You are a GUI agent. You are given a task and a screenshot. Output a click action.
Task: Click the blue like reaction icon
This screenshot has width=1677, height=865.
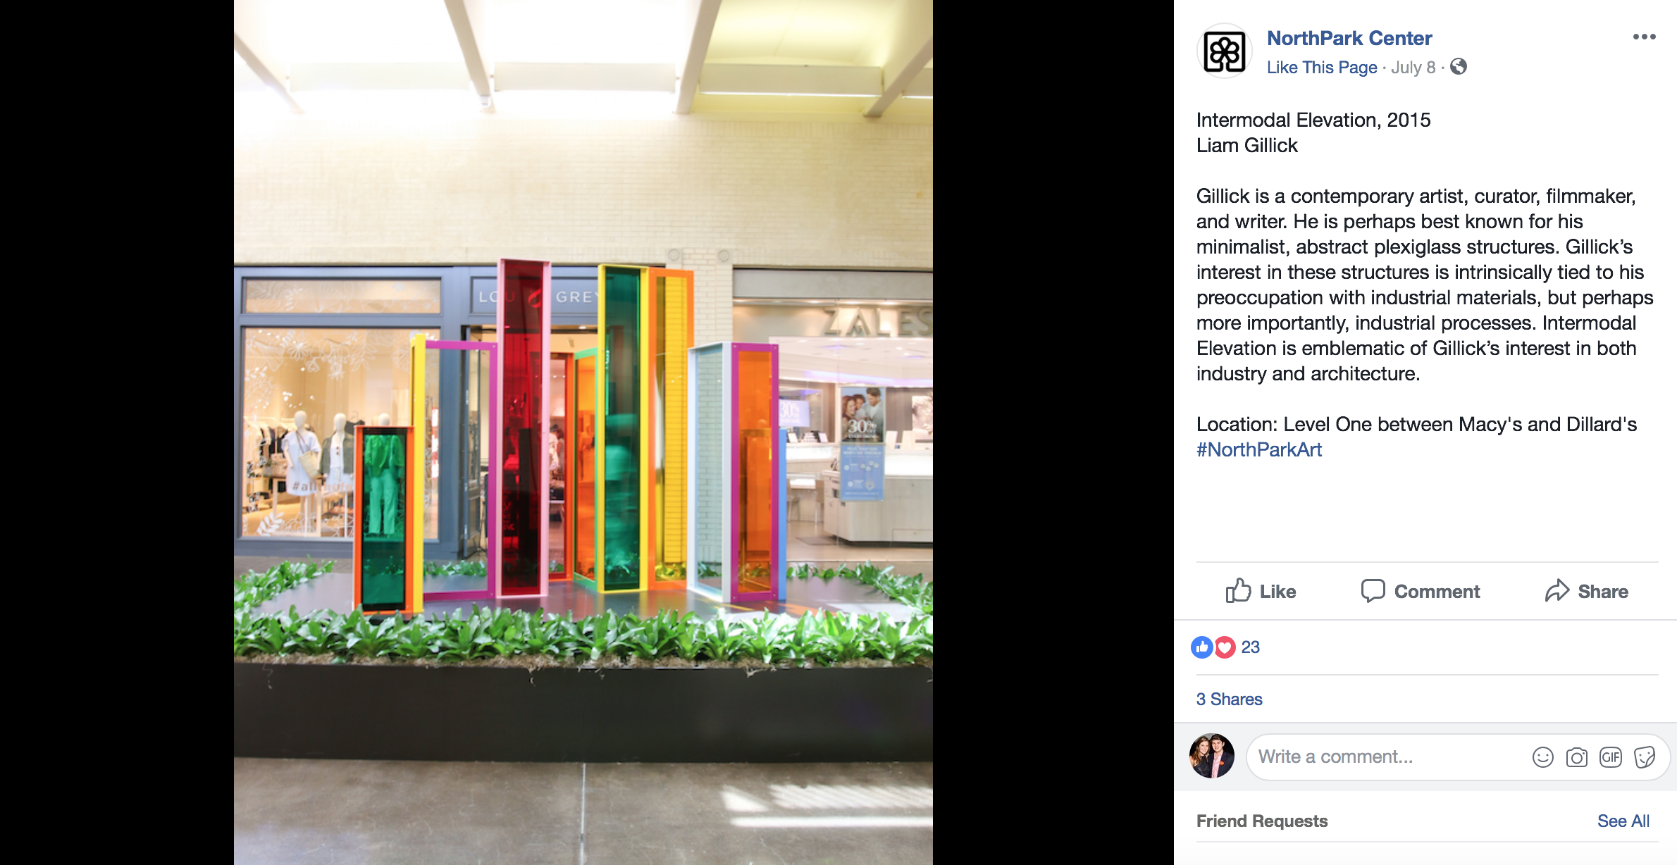(x=1202, y=647)
